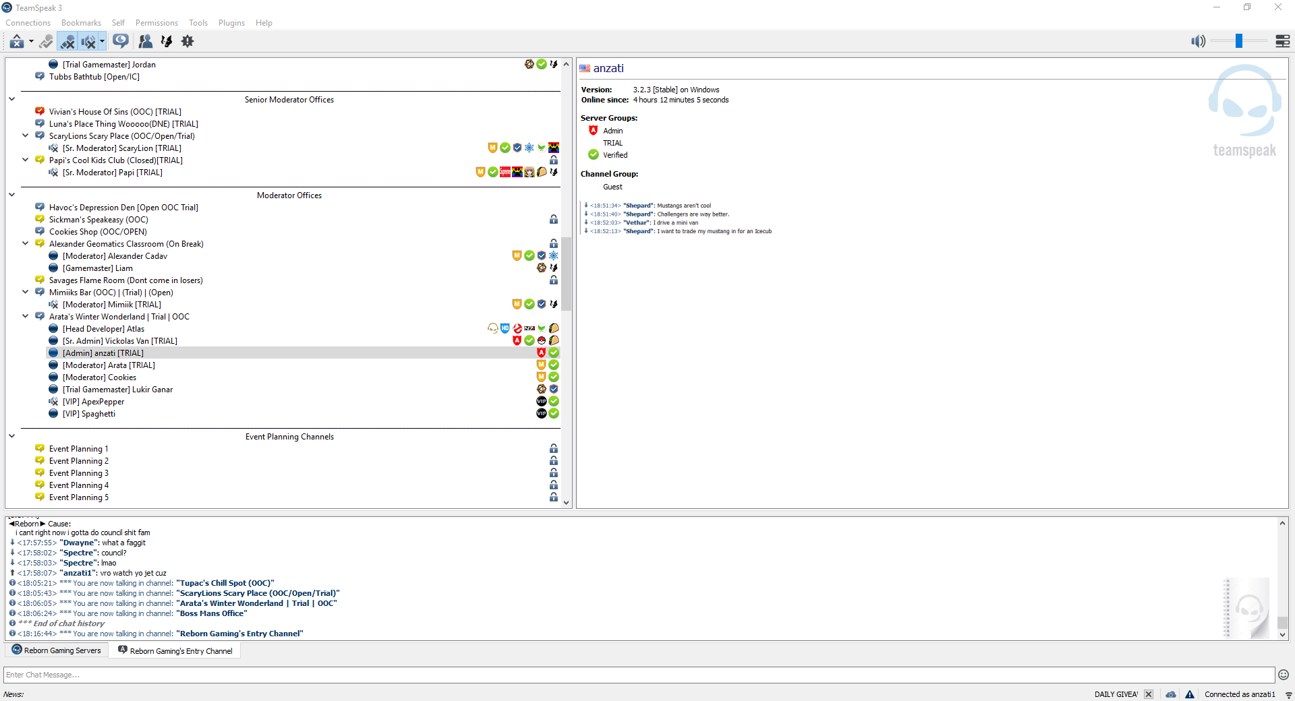Open the Plugins menu
1295x701 pixels.
[231, 23]
